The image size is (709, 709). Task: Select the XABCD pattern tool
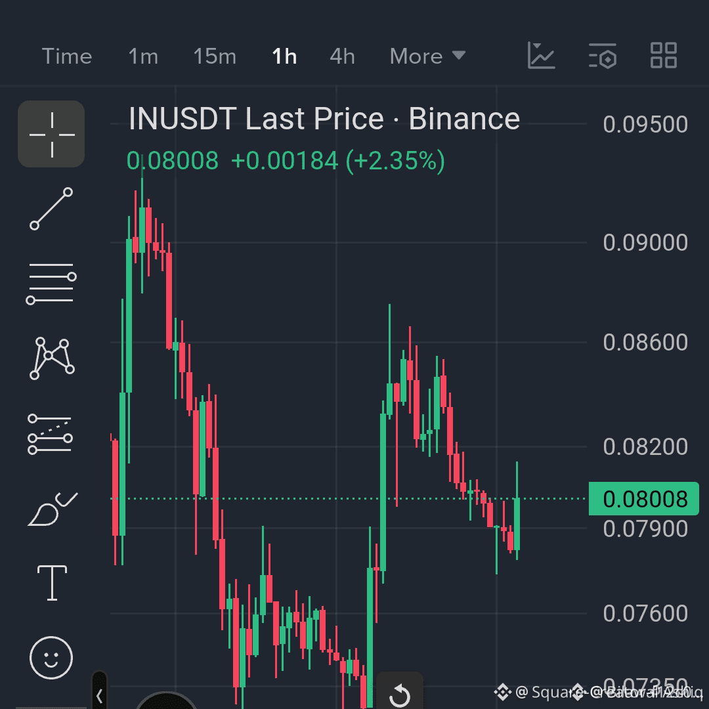pyautogui.click(x=52, y=358)
